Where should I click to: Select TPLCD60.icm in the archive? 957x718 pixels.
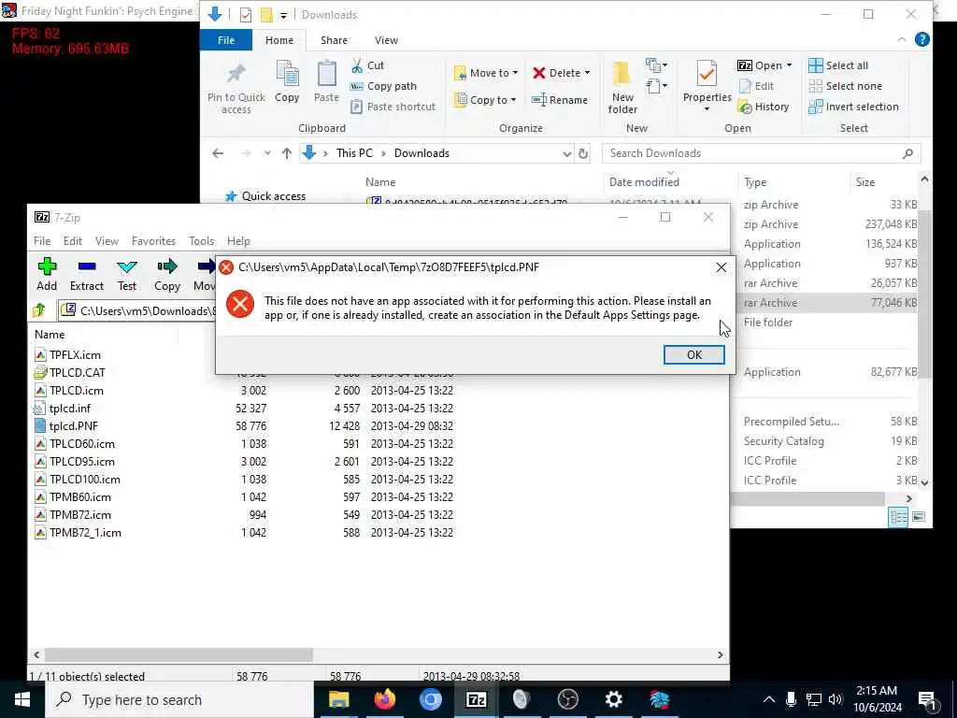(x=82, y=444)
